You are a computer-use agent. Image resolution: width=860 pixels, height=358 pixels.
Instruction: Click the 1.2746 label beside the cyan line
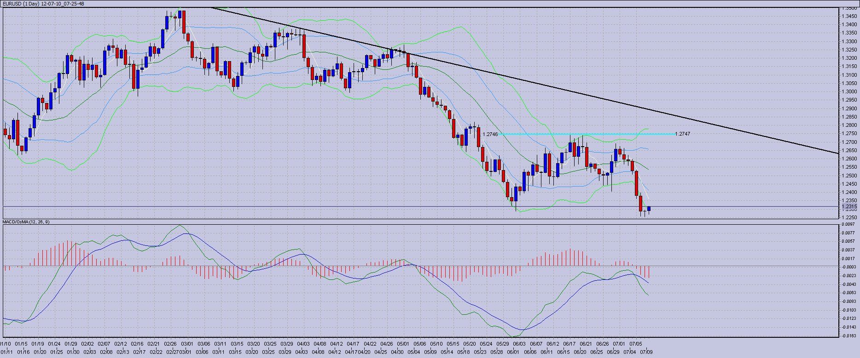pos(490,134)
